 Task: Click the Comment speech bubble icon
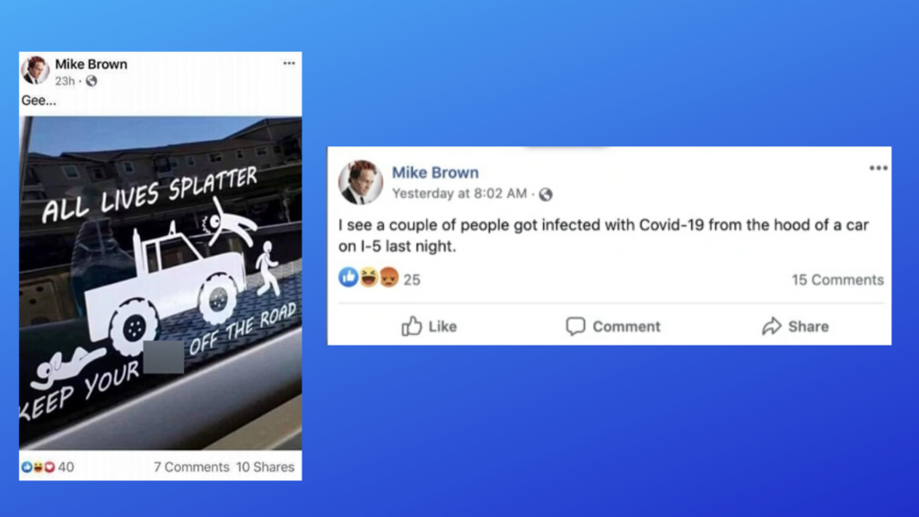575,326
